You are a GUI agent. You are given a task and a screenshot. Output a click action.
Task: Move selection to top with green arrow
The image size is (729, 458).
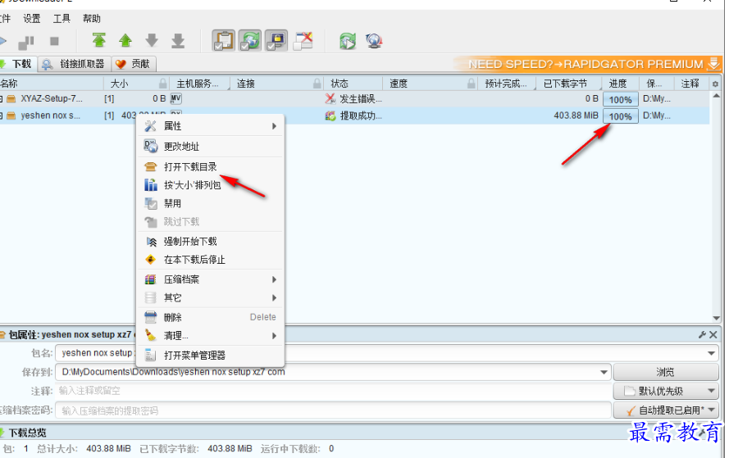[x=98, y=40]
